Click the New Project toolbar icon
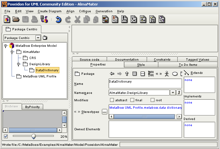 point(7,20)
